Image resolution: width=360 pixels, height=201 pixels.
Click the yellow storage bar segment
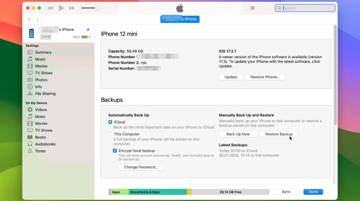tap(189, 192)
